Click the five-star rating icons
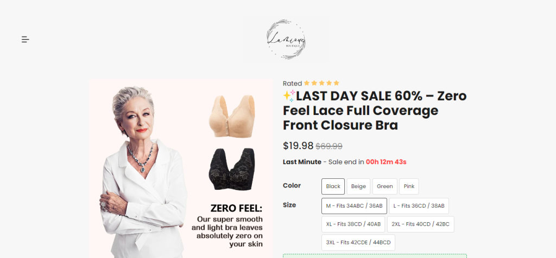 click(x=321, y=83)
